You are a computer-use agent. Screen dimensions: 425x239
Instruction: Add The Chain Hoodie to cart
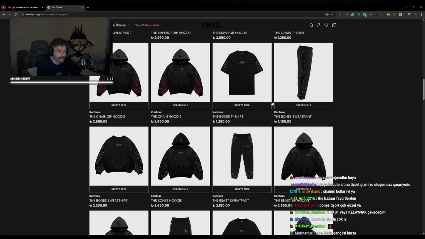pos(180,105)
